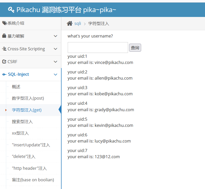Viewport: 205px width, 189px height.
Task: Collapse the SQL-Inject menu chevron
Action: pos(56,74)
